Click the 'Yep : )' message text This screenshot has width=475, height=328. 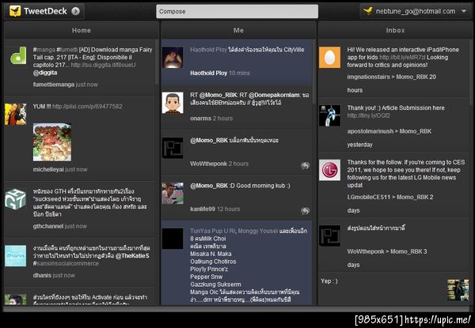(329, 281)
